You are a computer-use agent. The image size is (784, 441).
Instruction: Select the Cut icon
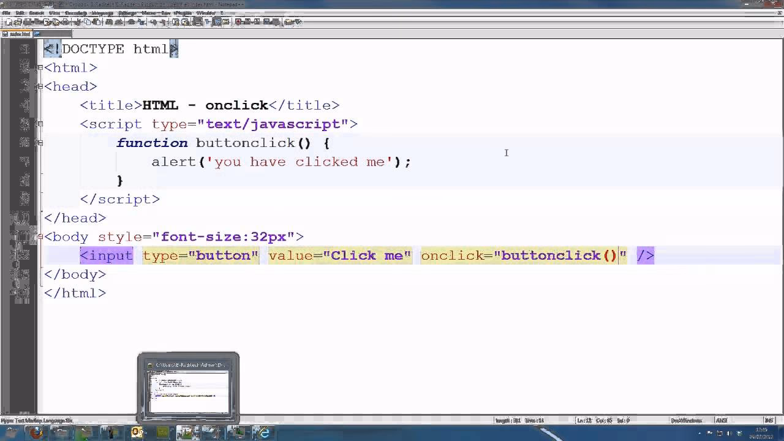click(x=78, y=22)
